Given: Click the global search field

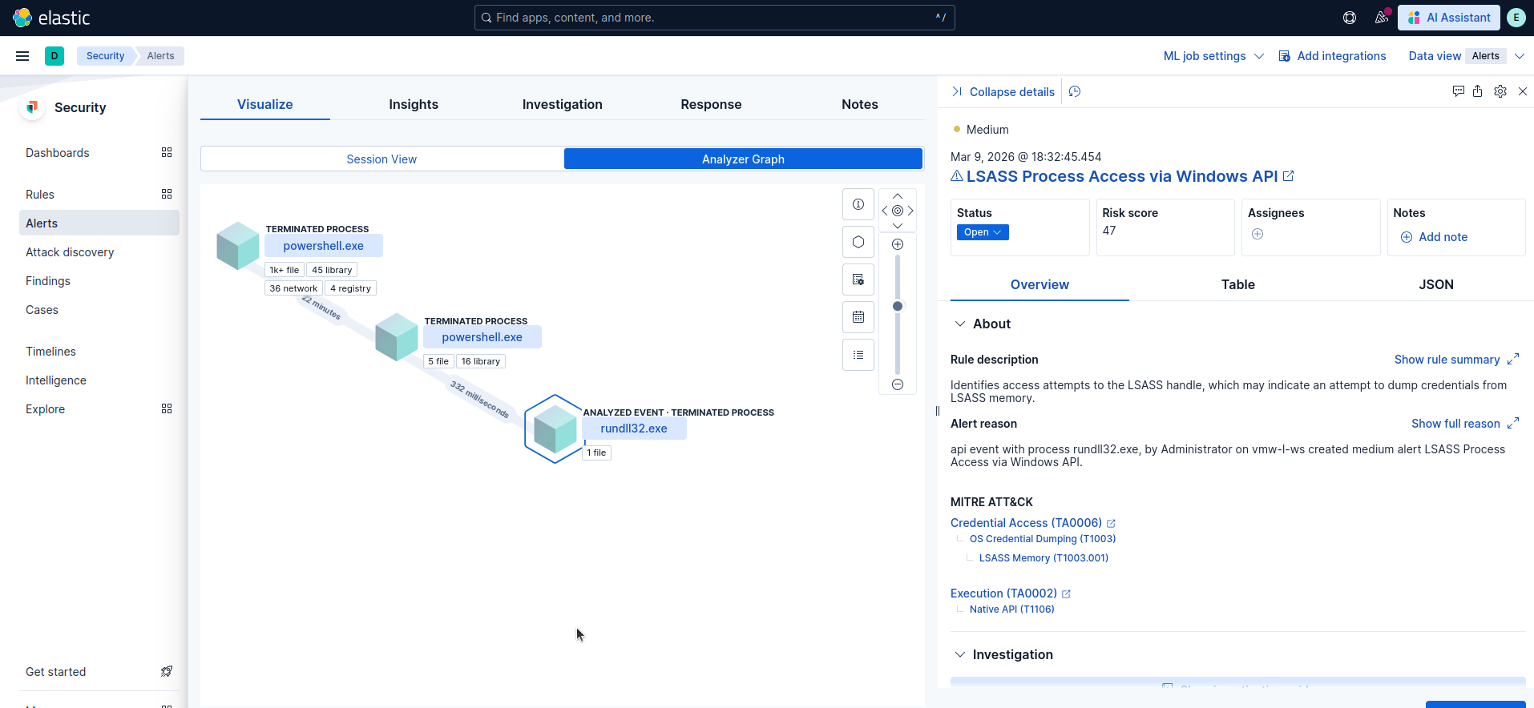Looking at the screenshot, I should click(713, 18).
